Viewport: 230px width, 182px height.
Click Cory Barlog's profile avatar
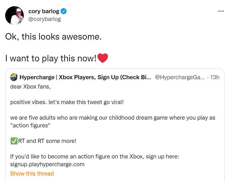pos(14,15)
